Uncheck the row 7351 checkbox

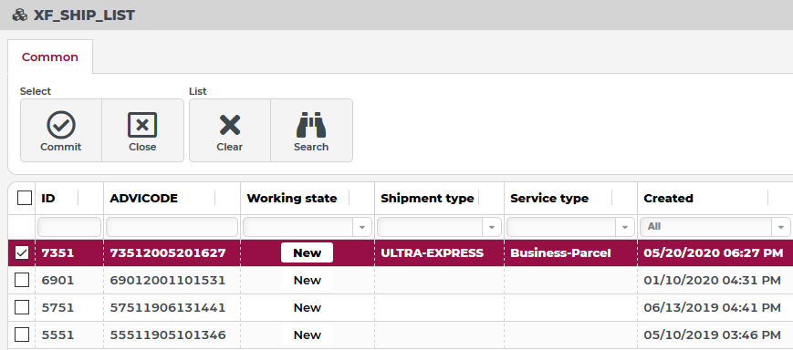[22, 252]
